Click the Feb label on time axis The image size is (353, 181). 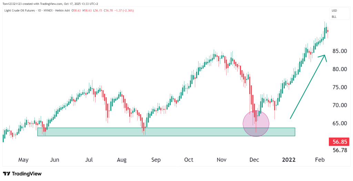[x=320, y=160]
